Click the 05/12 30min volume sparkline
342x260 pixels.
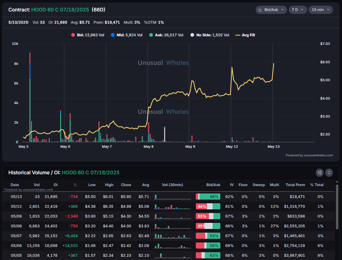(172, 207)
